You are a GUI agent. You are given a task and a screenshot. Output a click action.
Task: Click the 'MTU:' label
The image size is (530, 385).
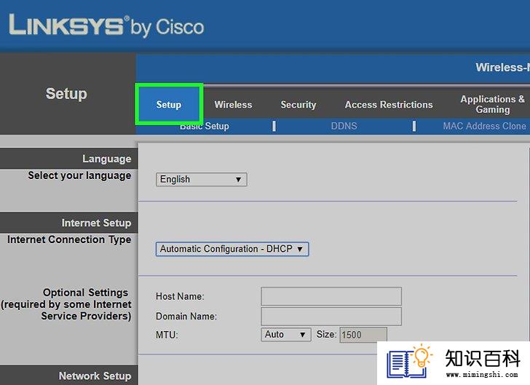pos(167,335)
